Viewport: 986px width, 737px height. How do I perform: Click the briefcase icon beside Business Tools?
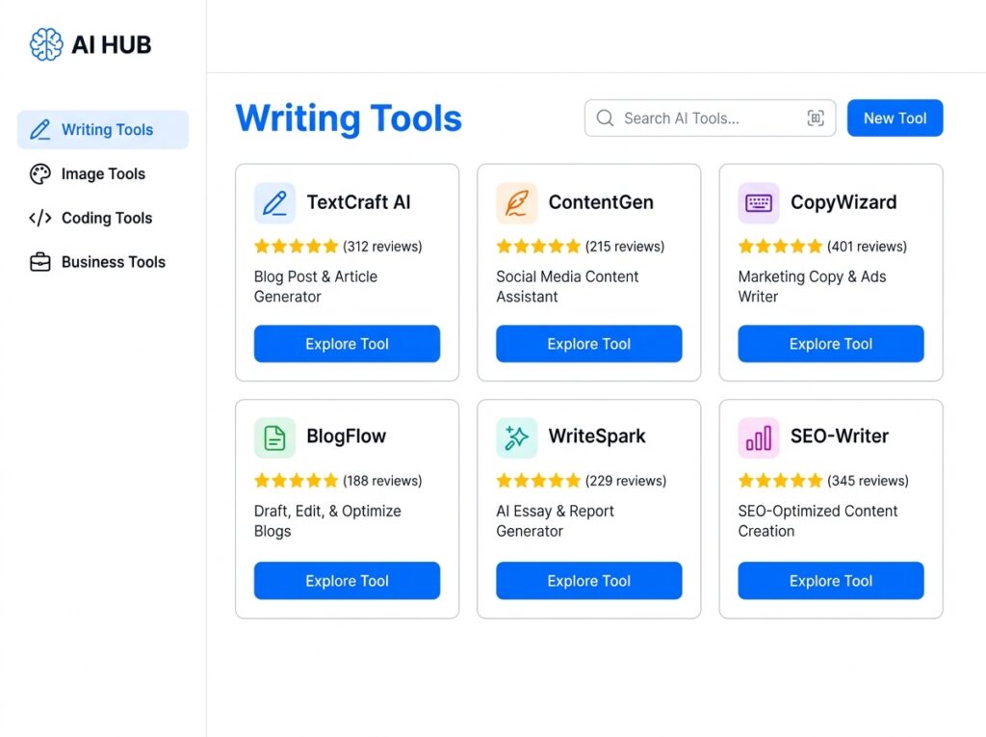coord(40,262)
